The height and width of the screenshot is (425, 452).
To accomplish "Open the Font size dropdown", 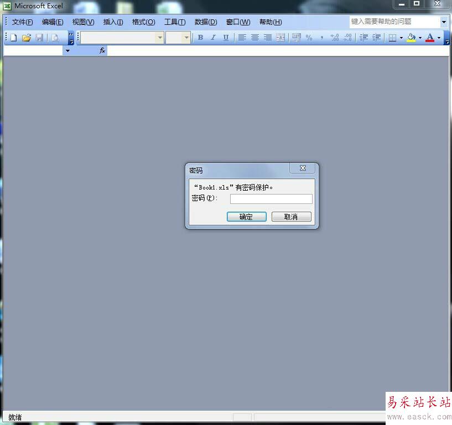I will [x=186, y=38].
